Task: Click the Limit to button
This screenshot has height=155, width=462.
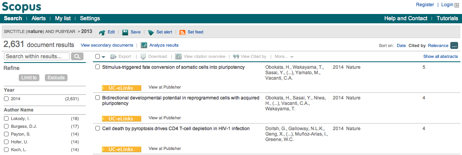Action: 29,78
